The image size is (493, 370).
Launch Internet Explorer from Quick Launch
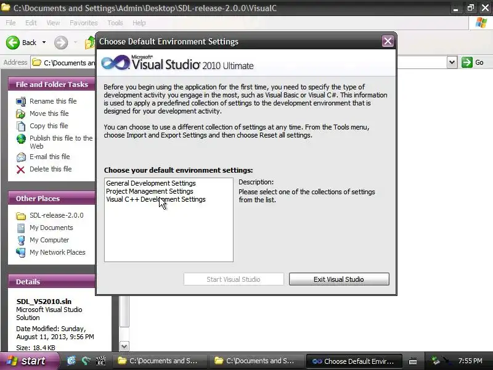pos(71,361)
